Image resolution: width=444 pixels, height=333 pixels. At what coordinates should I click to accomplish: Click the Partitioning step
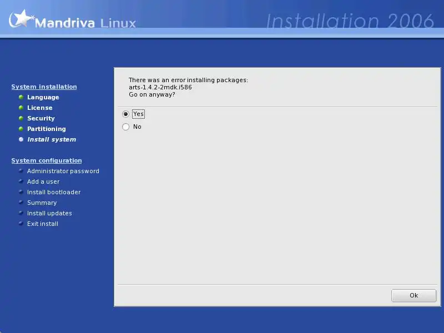47,129
